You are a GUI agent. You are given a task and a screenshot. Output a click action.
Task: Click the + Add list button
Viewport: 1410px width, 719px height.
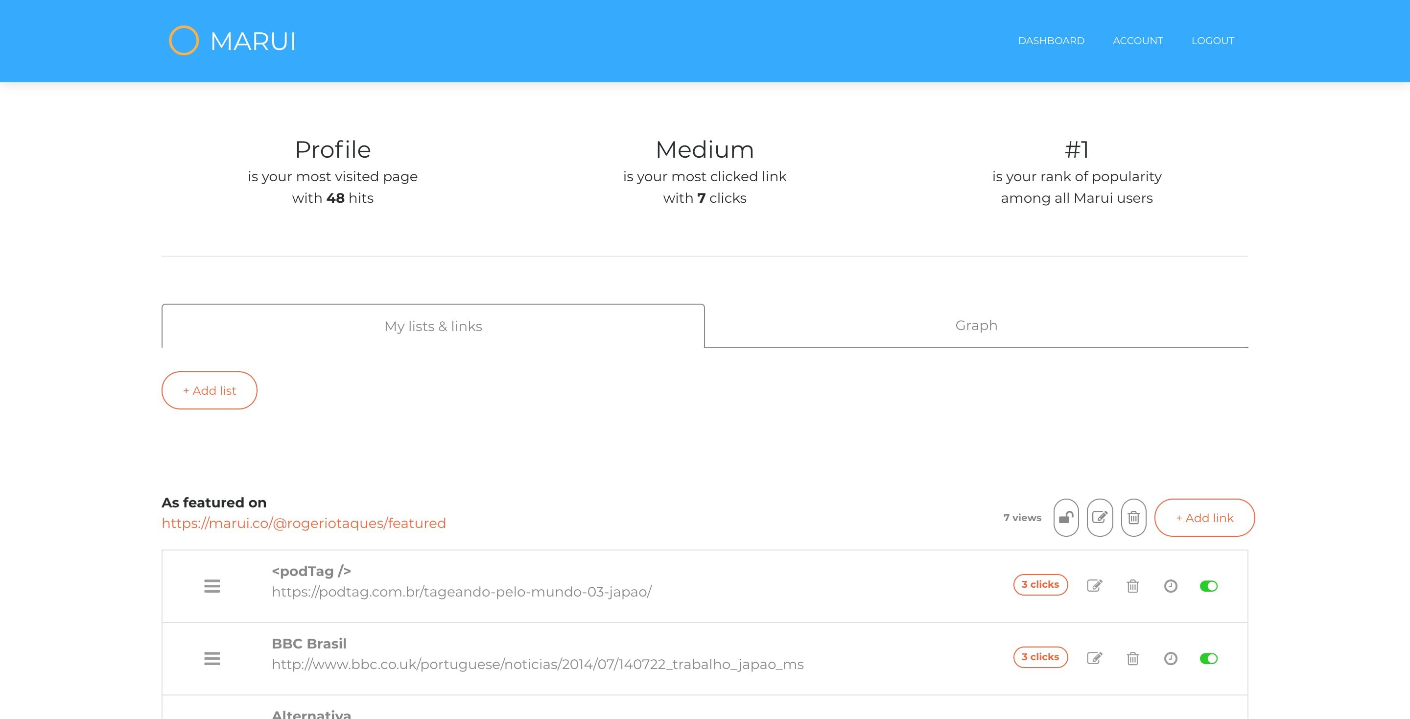pyautogui.click(x=209, y=390)
